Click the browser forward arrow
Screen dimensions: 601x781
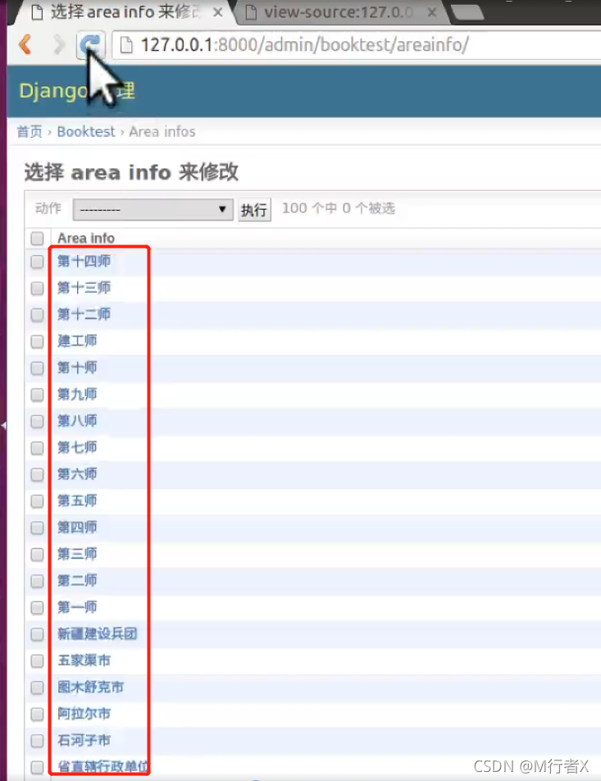tap(59, 45)
